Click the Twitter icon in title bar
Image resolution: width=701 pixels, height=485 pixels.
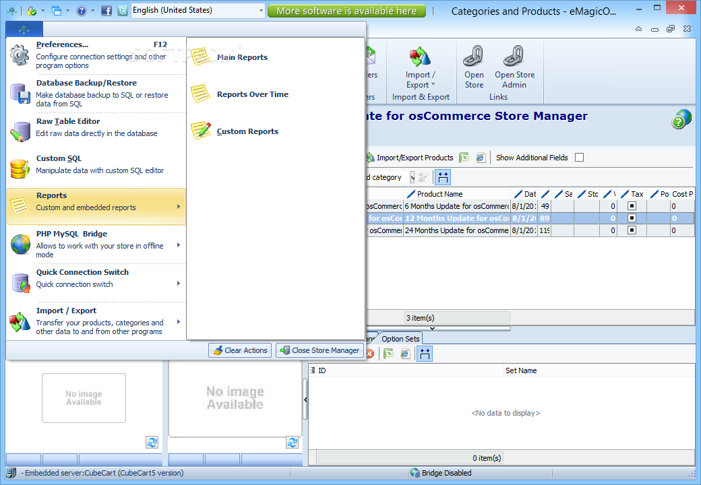click(123, 11)
